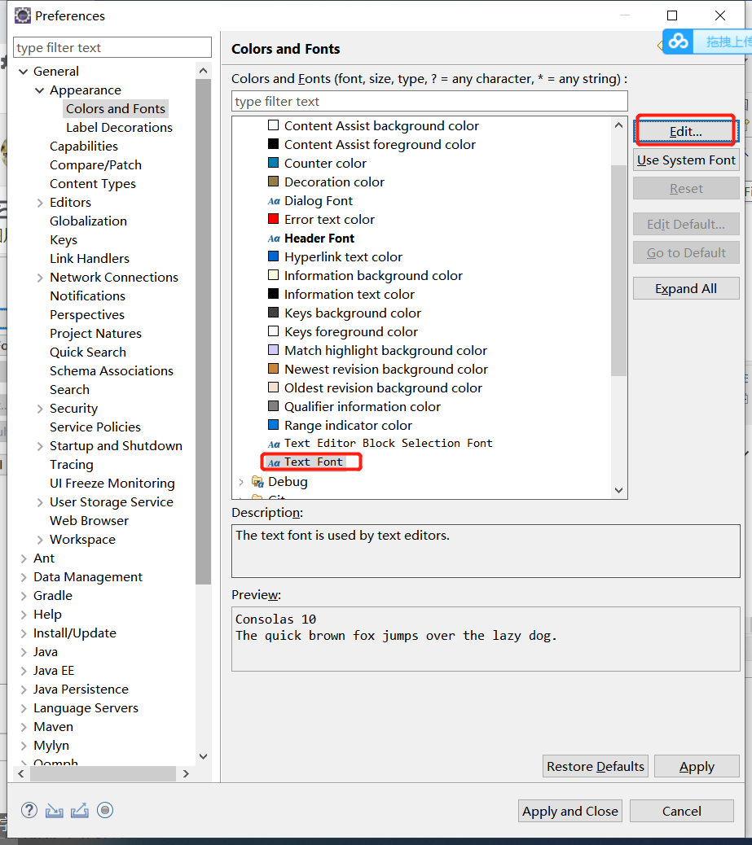Open Web Browser preferences page
Image resolution: width=752 pixels, height=845 pixels.
pos(89,520)
